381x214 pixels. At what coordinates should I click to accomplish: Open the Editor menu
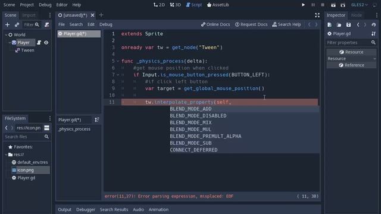pyautogui.click(x=62, y=5)
